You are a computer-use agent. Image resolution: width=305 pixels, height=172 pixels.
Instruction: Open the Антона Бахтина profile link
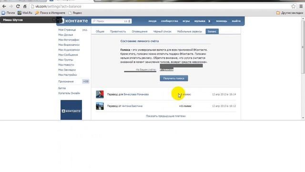tap(132, 106)
